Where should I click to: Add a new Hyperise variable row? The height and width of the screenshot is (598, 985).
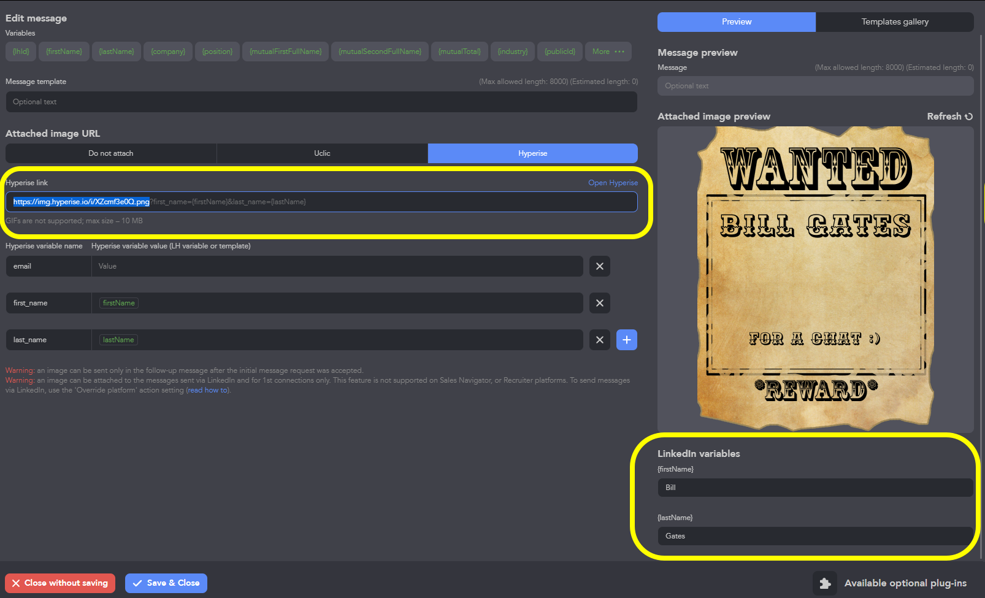[626, 340]
